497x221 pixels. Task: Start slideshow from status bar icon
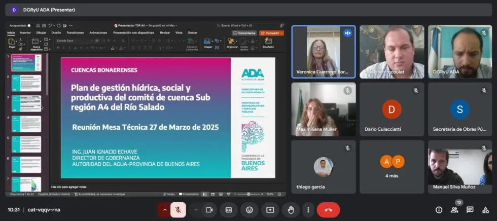point(228,194)
